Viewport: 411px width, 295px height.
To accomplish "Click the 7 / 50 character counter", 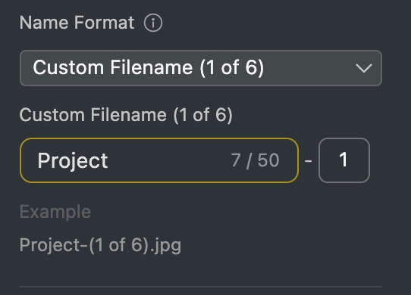I will pyautogui.click(x=255, y=160).
